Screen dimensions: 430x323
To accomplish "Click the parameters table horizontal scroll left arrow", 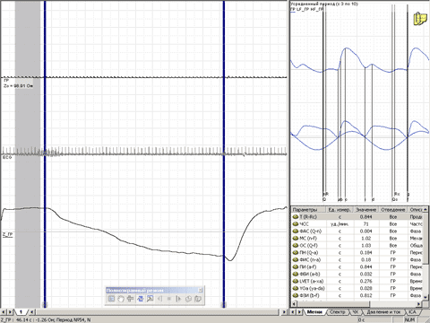I will tap(294, 303).
